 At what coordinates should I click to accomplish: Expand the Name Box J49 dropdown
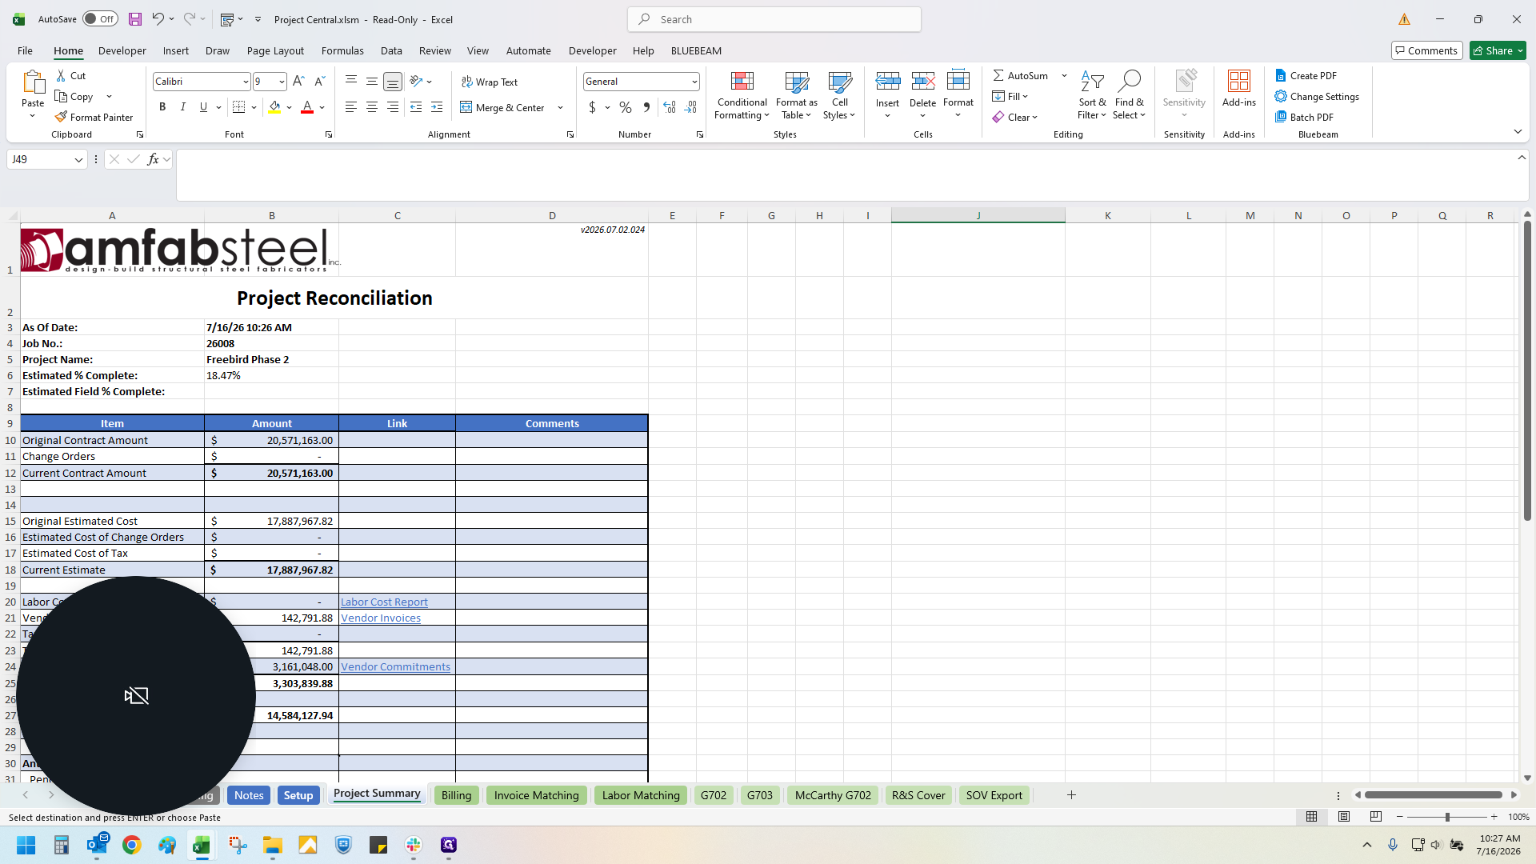pyautogui.click(x=78, y=159)
